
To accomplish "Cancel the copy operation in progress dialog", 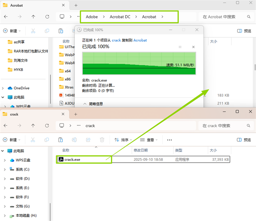I will coord(193,47).
